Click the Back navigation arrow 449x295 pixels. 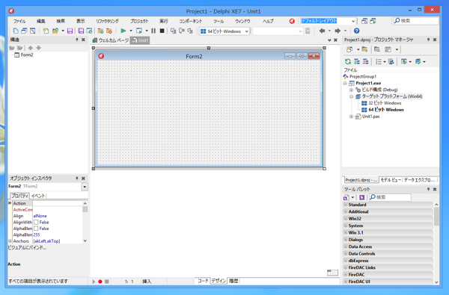[x=322, y=31]
